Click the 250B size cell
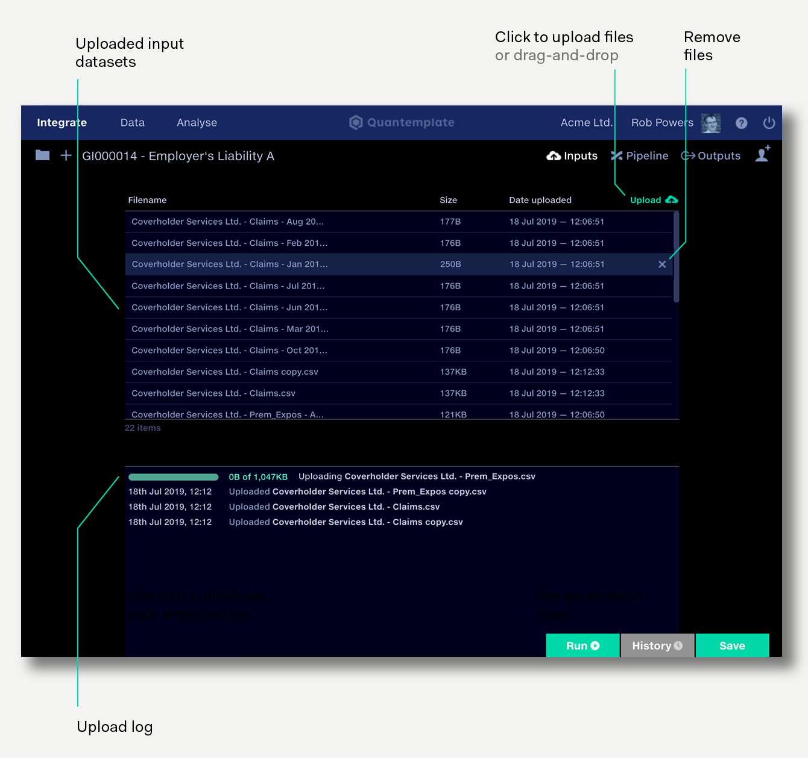This screenshot has height=759, width=808. tap(450, 264)
